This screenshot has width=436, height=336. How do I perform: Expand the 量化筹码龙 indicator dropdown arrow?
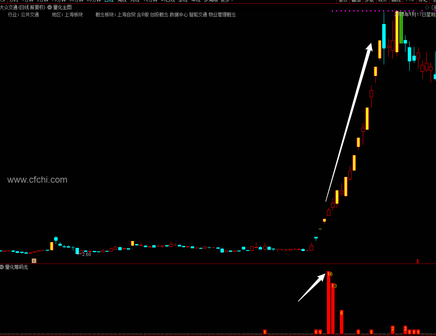[2, 267]
